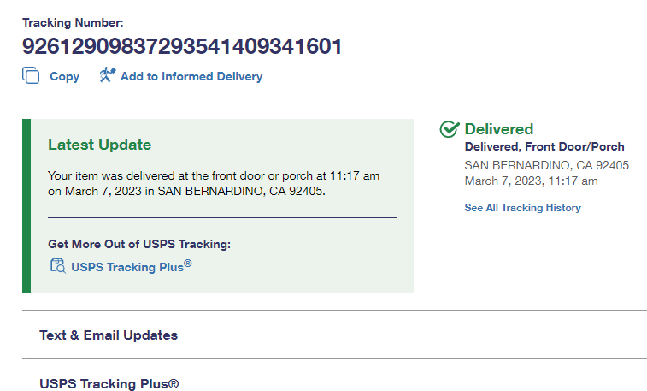Expand the USPS Tracking Plus® accordion row
647x391 pixels.
[109, 384]
